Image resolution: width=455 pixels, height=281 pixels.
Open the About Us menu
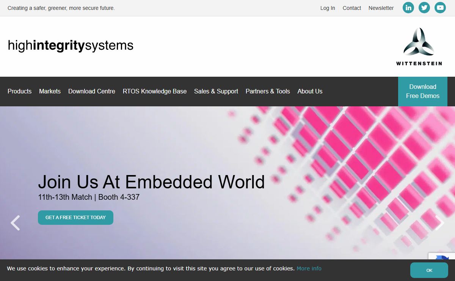310,91
